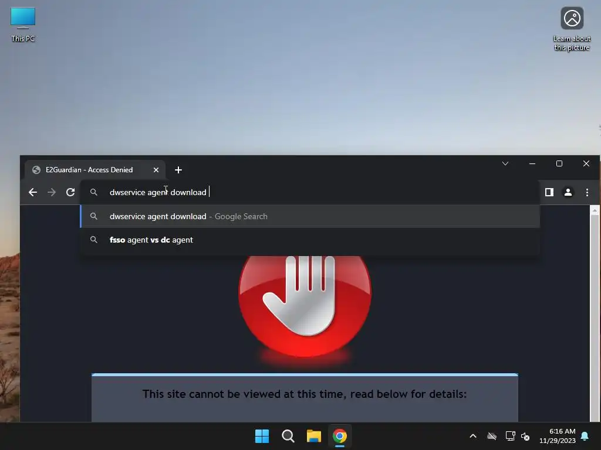
Task: Open the notifications bell
Action: tap(585, 436)
